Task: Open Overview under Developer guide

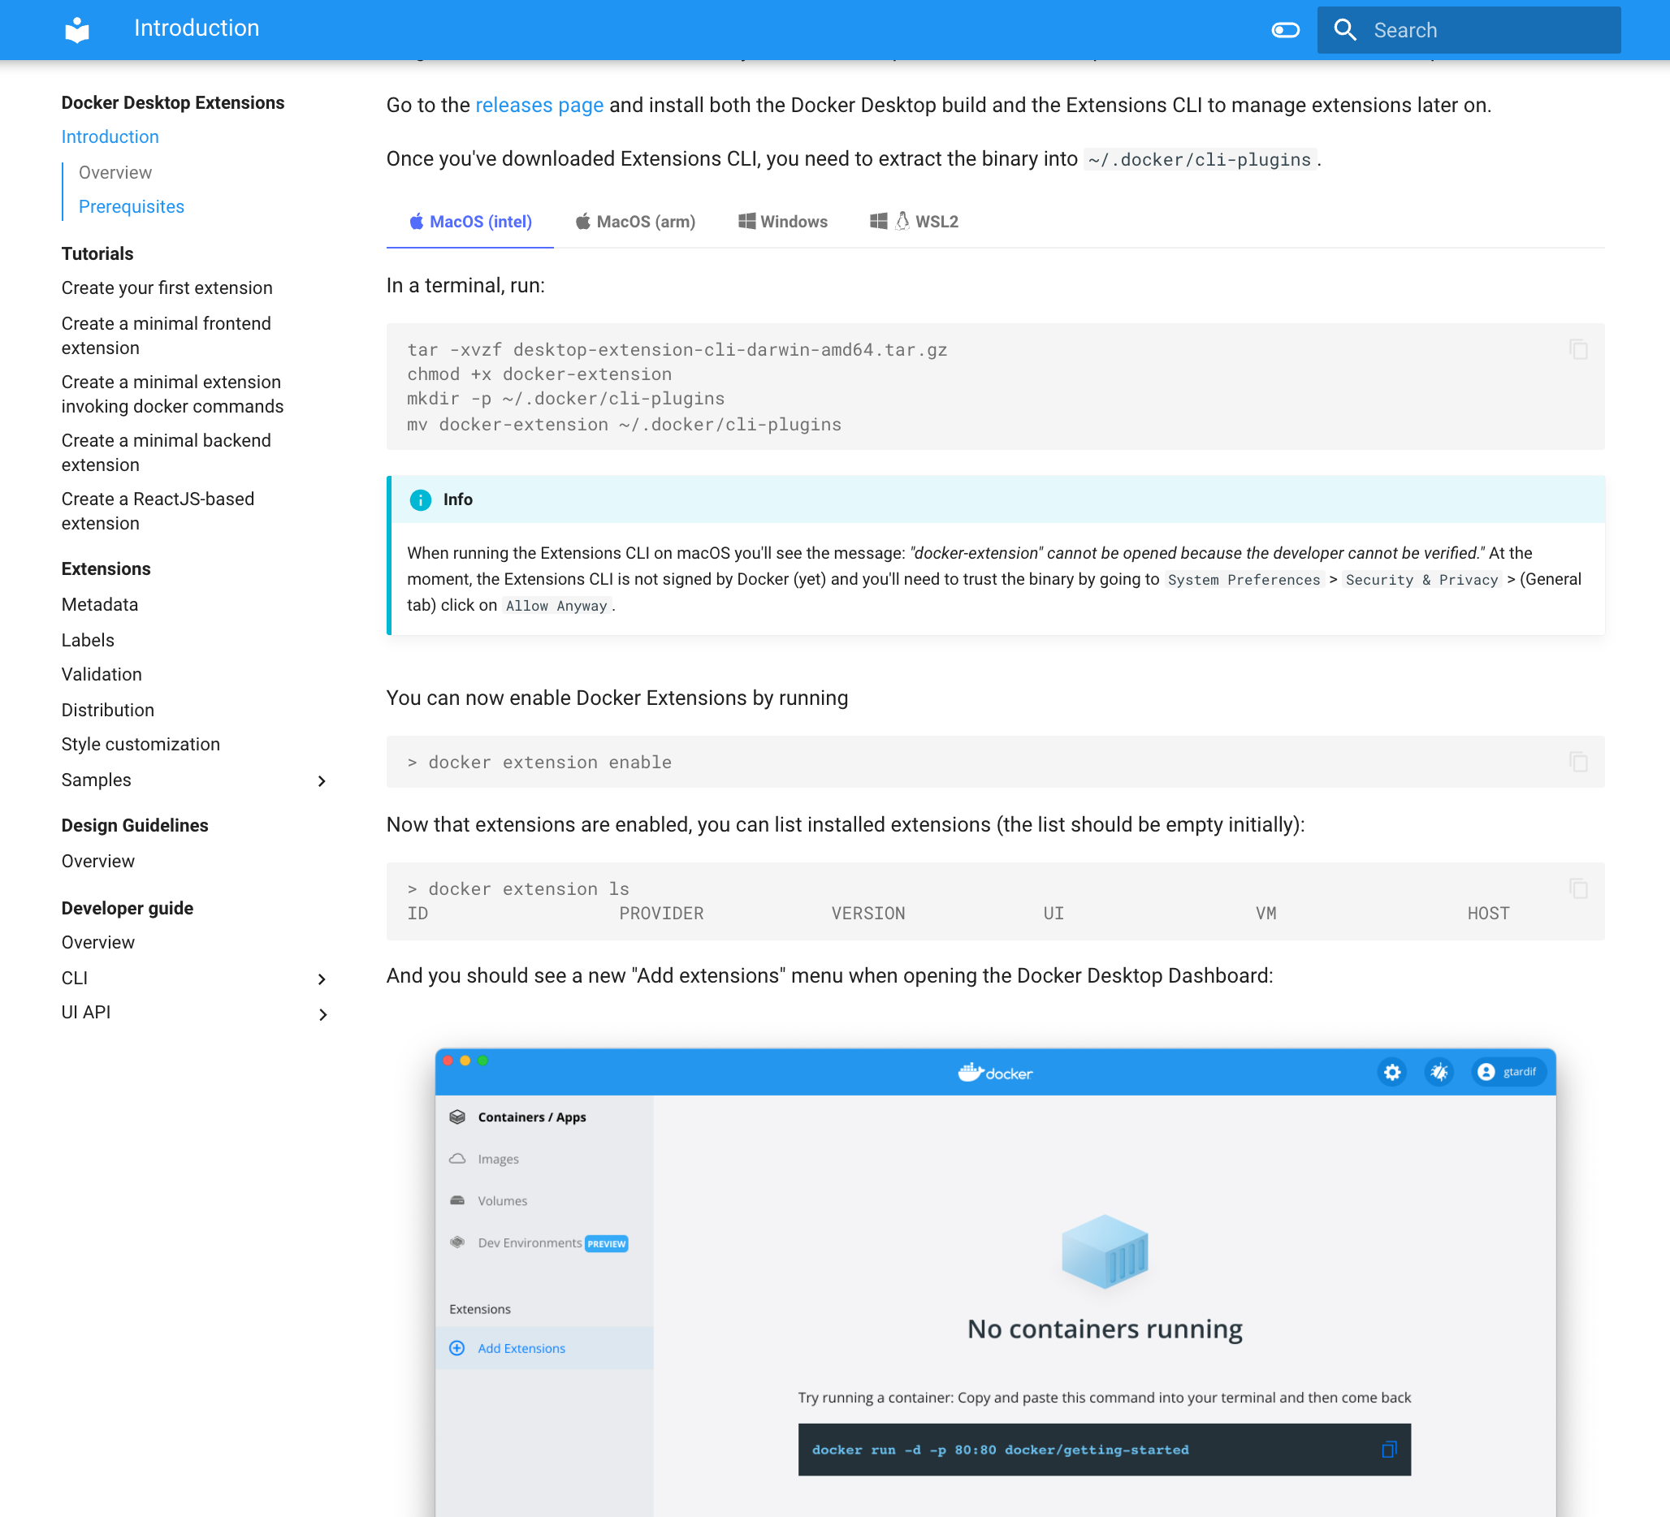Action: [97, 941]
